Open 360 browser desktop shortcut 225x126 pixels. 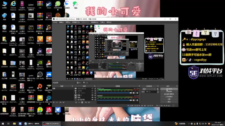tap(58, 6)
